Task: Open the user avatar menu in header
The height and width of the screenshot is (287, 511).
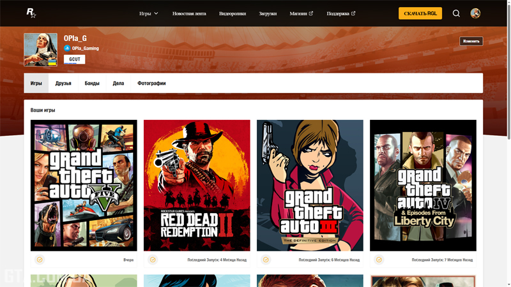Action: point(475,13)
